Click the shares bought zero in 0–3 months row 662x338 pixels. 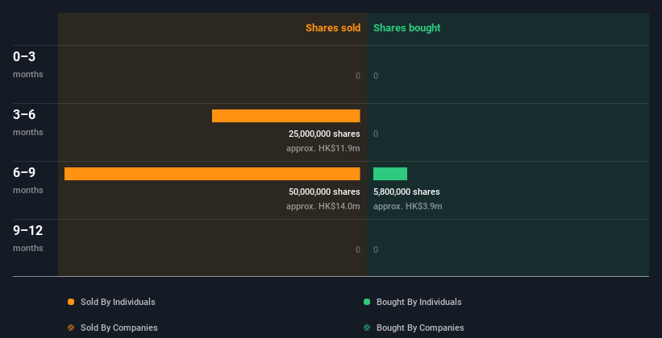[x=376, y=76]
